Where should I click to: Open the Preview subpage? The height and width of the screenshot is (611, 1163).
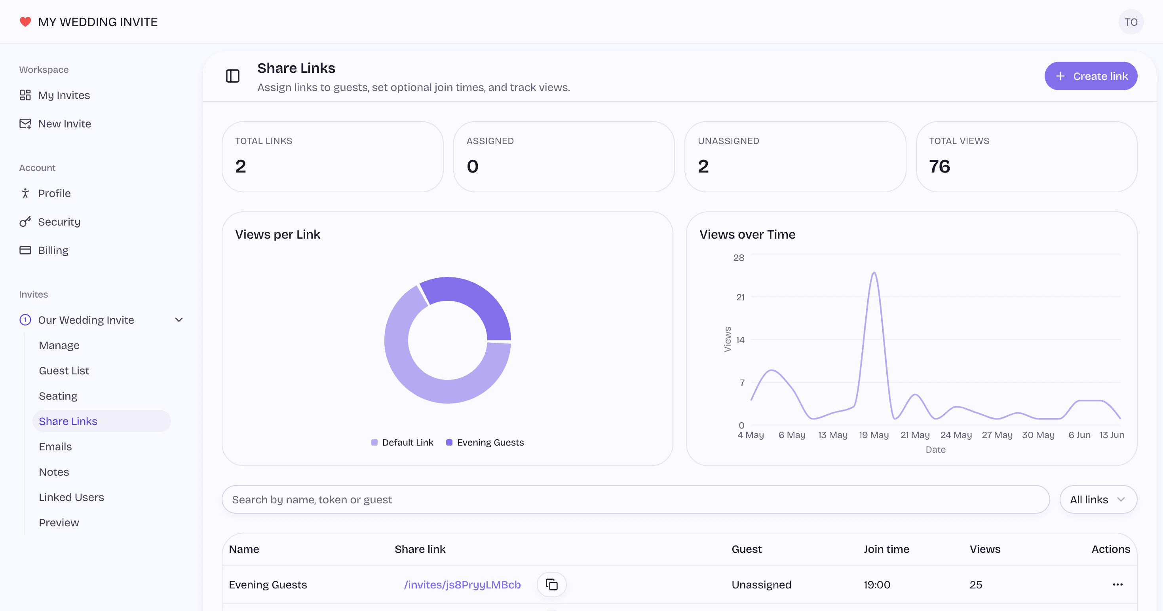(59, 522)
